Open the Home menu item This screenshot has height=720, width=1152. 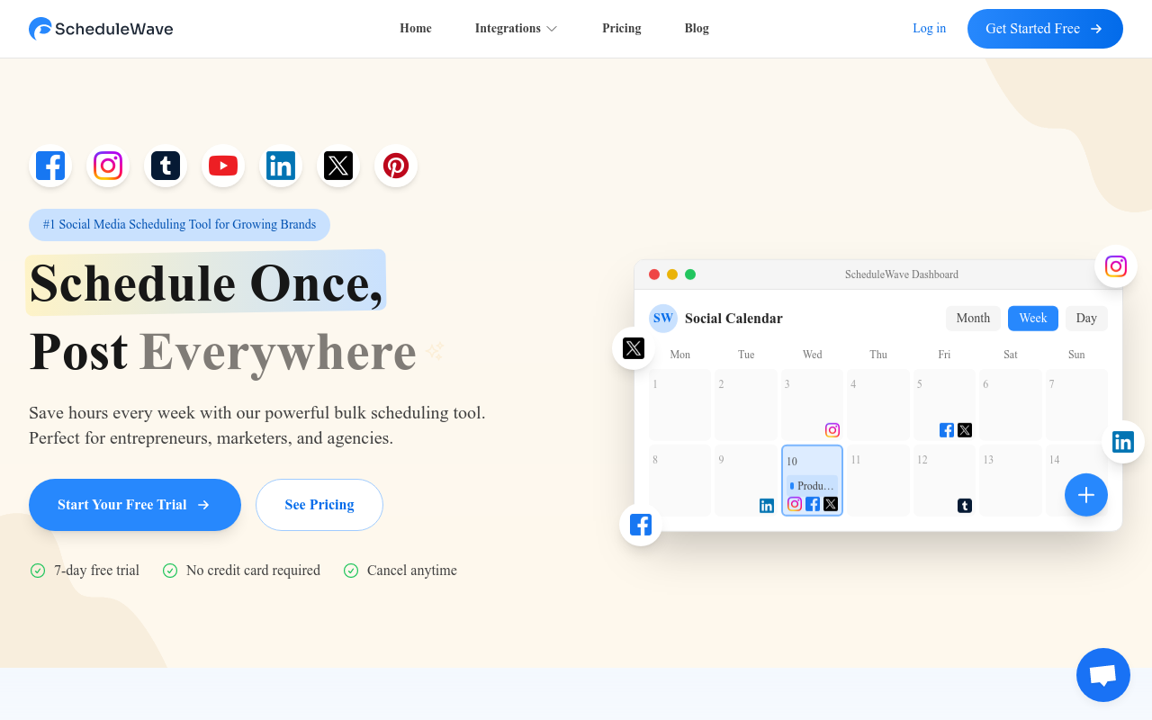(x=416, y=29)
